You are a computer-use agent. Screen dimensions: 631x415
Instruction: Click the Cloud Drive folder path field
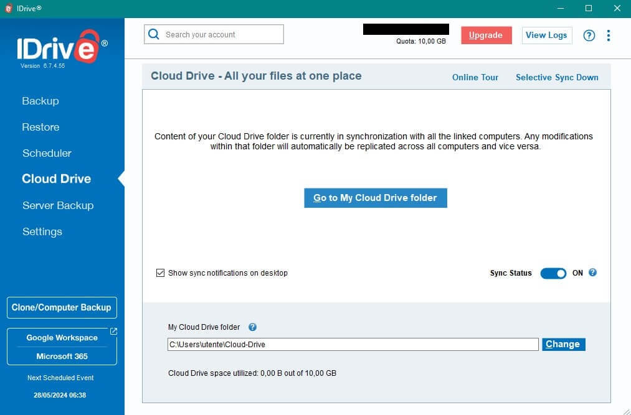pos(353,344)
